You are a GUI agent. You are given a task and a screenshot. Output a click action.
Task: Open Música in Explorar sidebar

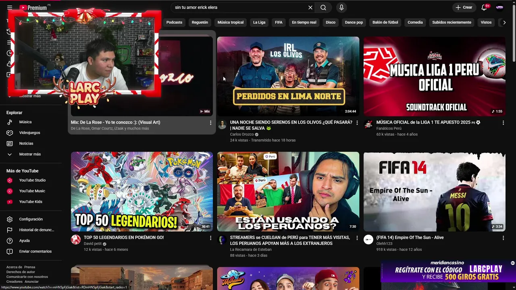pyautogui.click(x=31, y=122)
